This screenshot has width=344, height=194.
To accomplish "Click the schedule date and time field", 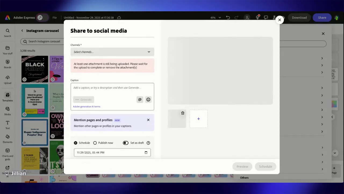I will tap(112, 152).
